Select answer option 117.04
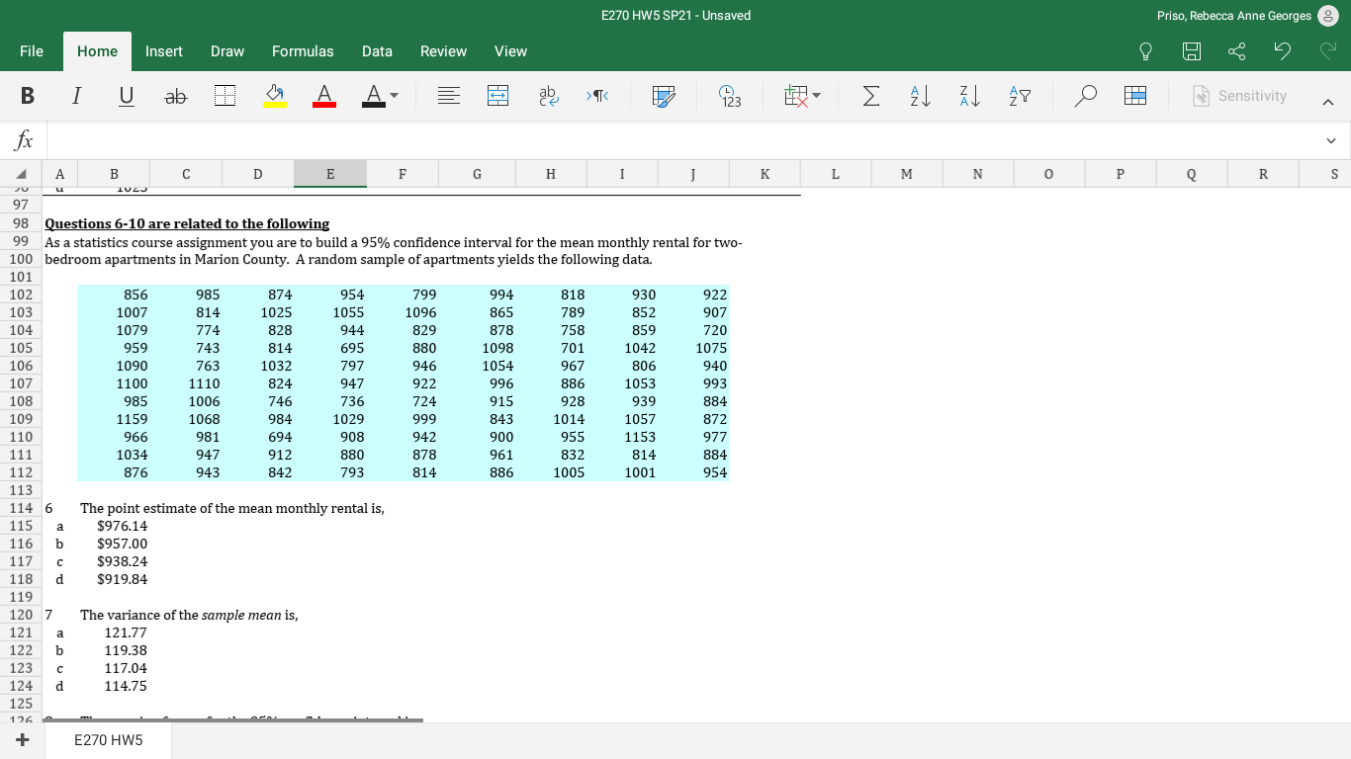This screenshot has height=759, width=1351. point(126,668)
